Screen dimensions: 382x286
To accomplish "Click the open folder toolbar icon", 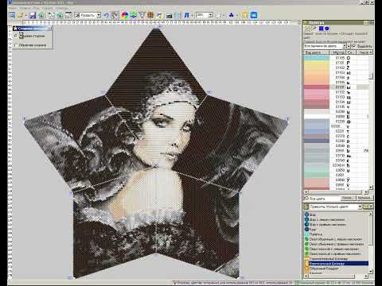I will [20, 15].
